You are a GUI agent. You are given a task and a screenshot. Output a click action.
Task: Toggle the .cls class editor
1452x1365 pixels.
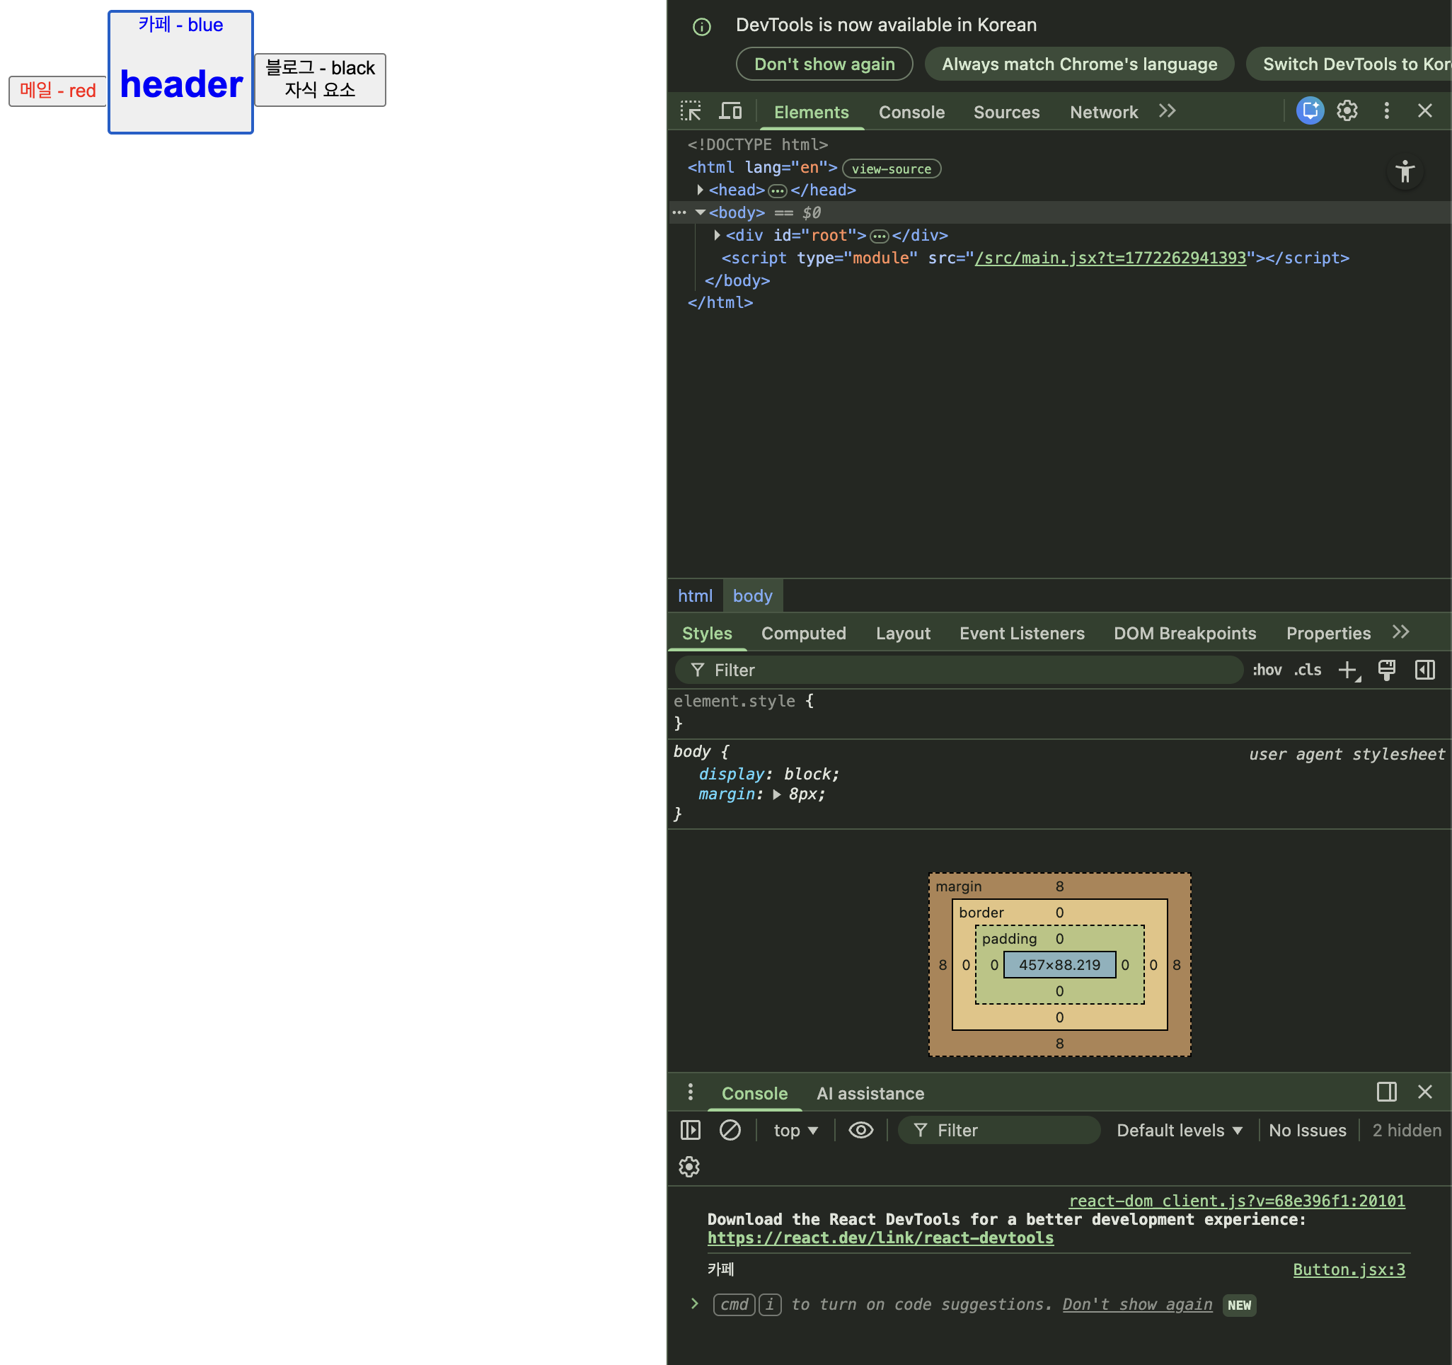[1308, 670]
